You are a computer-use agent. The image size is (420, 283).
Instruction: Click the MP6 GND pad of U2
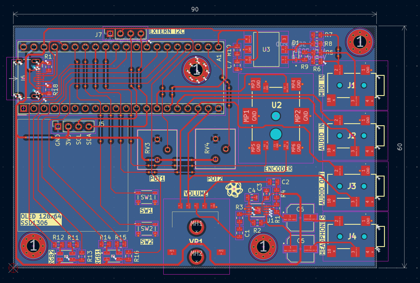click(x=296, y=147)
